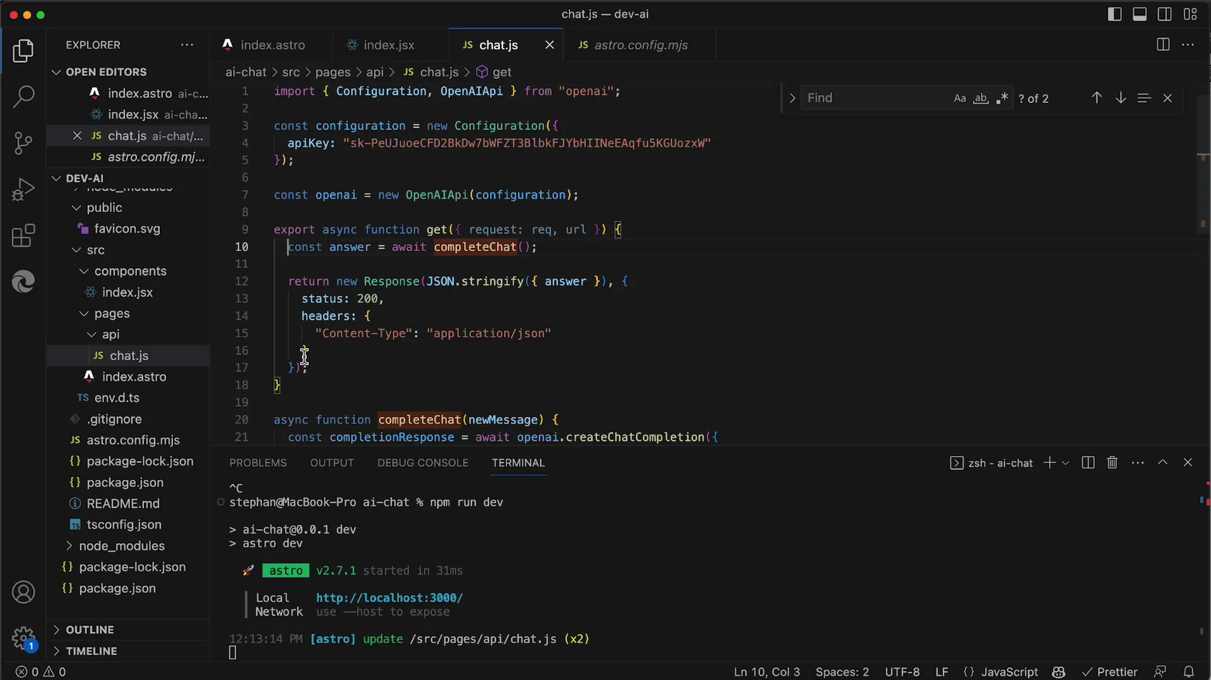The height and width of the screenshot is (680, 1211).
Task: Kill terminal with the trash icon
Action: click(x=1113, y=463)
